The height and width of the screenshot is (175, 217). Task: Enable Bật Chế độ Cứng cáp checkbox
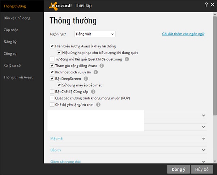[52, 91]
